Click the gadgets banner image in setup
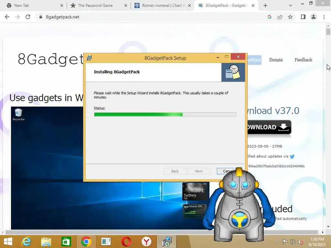Image resolution: width=331 pixels, height=248 pixels. pos(233,72)
